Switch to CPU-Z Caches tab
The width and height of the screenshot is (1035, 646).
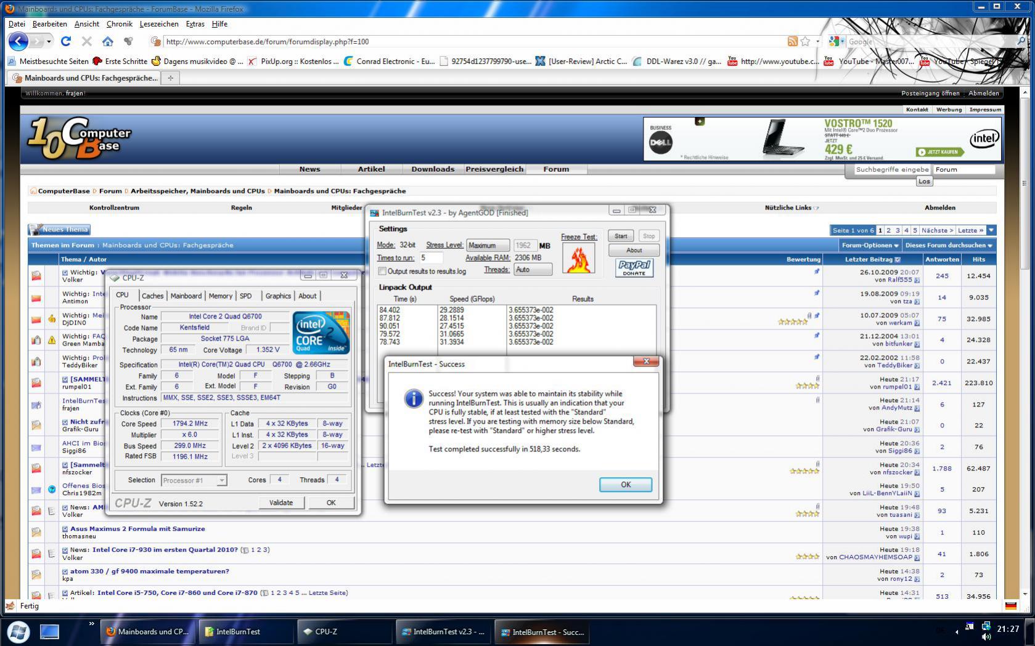pyautogui.click(x=152, y=296)
